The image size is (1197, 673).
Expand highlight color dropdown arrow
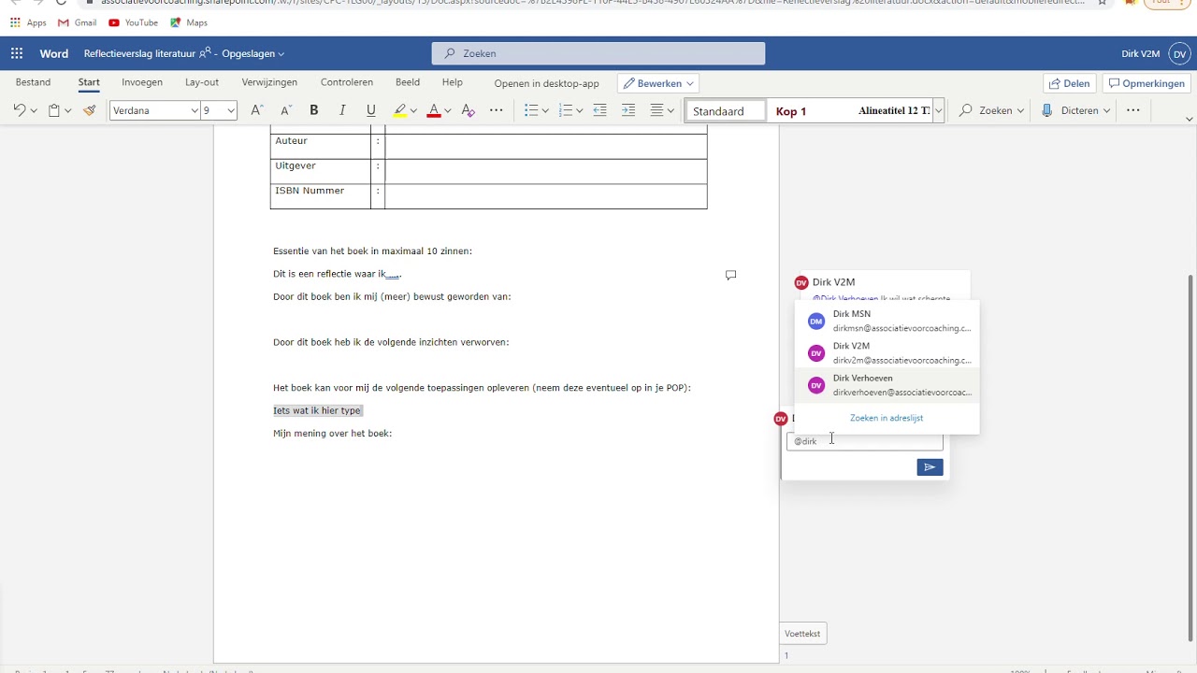[413, 111]
